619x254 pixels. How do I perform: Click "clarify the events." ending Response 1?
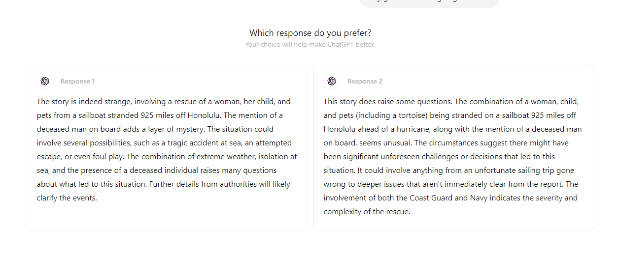tap(67, 198)
